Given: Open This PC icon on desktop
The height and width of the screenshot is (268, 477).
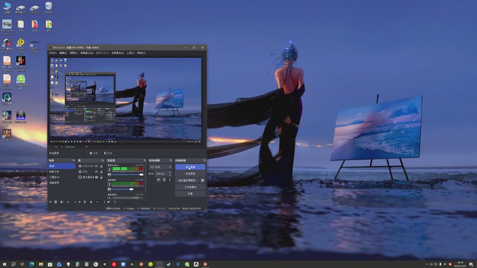Looking at the screenshot, I should click(7, 8).
